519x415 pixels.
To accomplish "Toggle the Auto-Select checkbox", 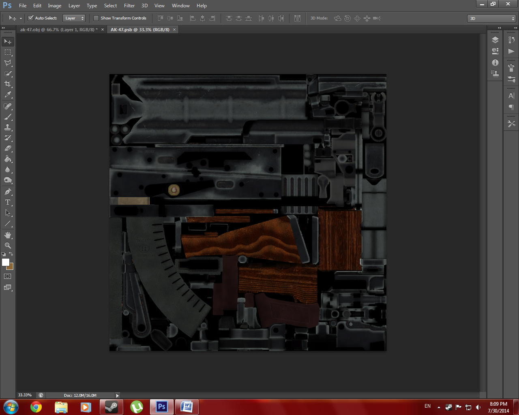I will (x=30, y=18).
